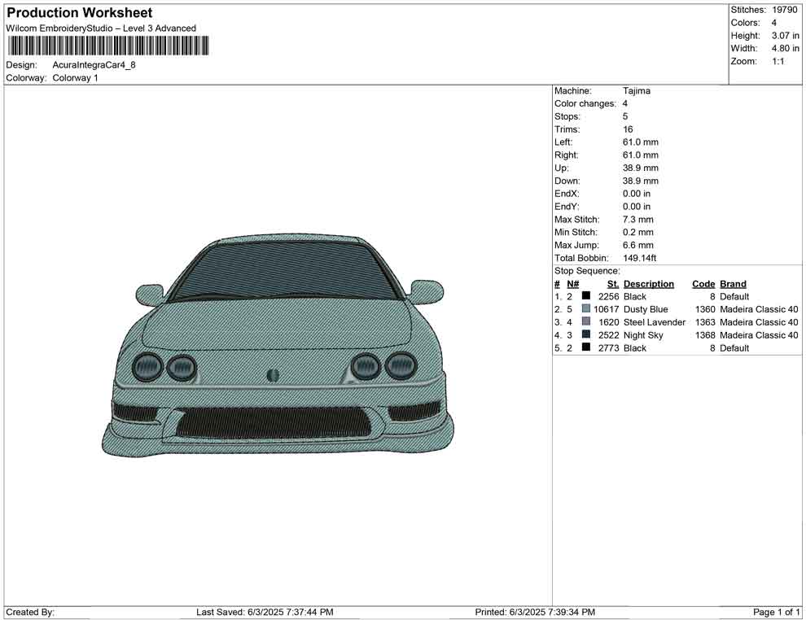
Task: Click the Acura emblem on the car
Action: point(273,375)
